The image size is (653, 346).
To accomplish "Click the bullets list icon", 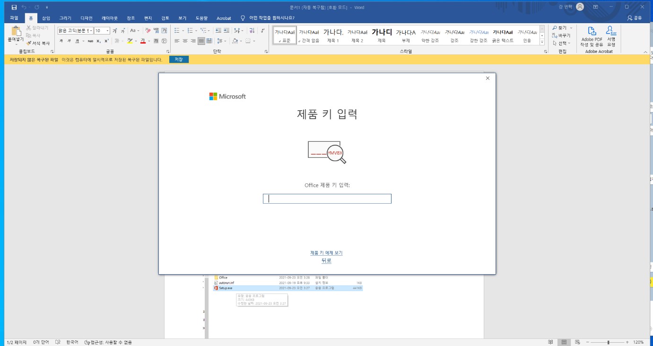I will coord(176,31).
